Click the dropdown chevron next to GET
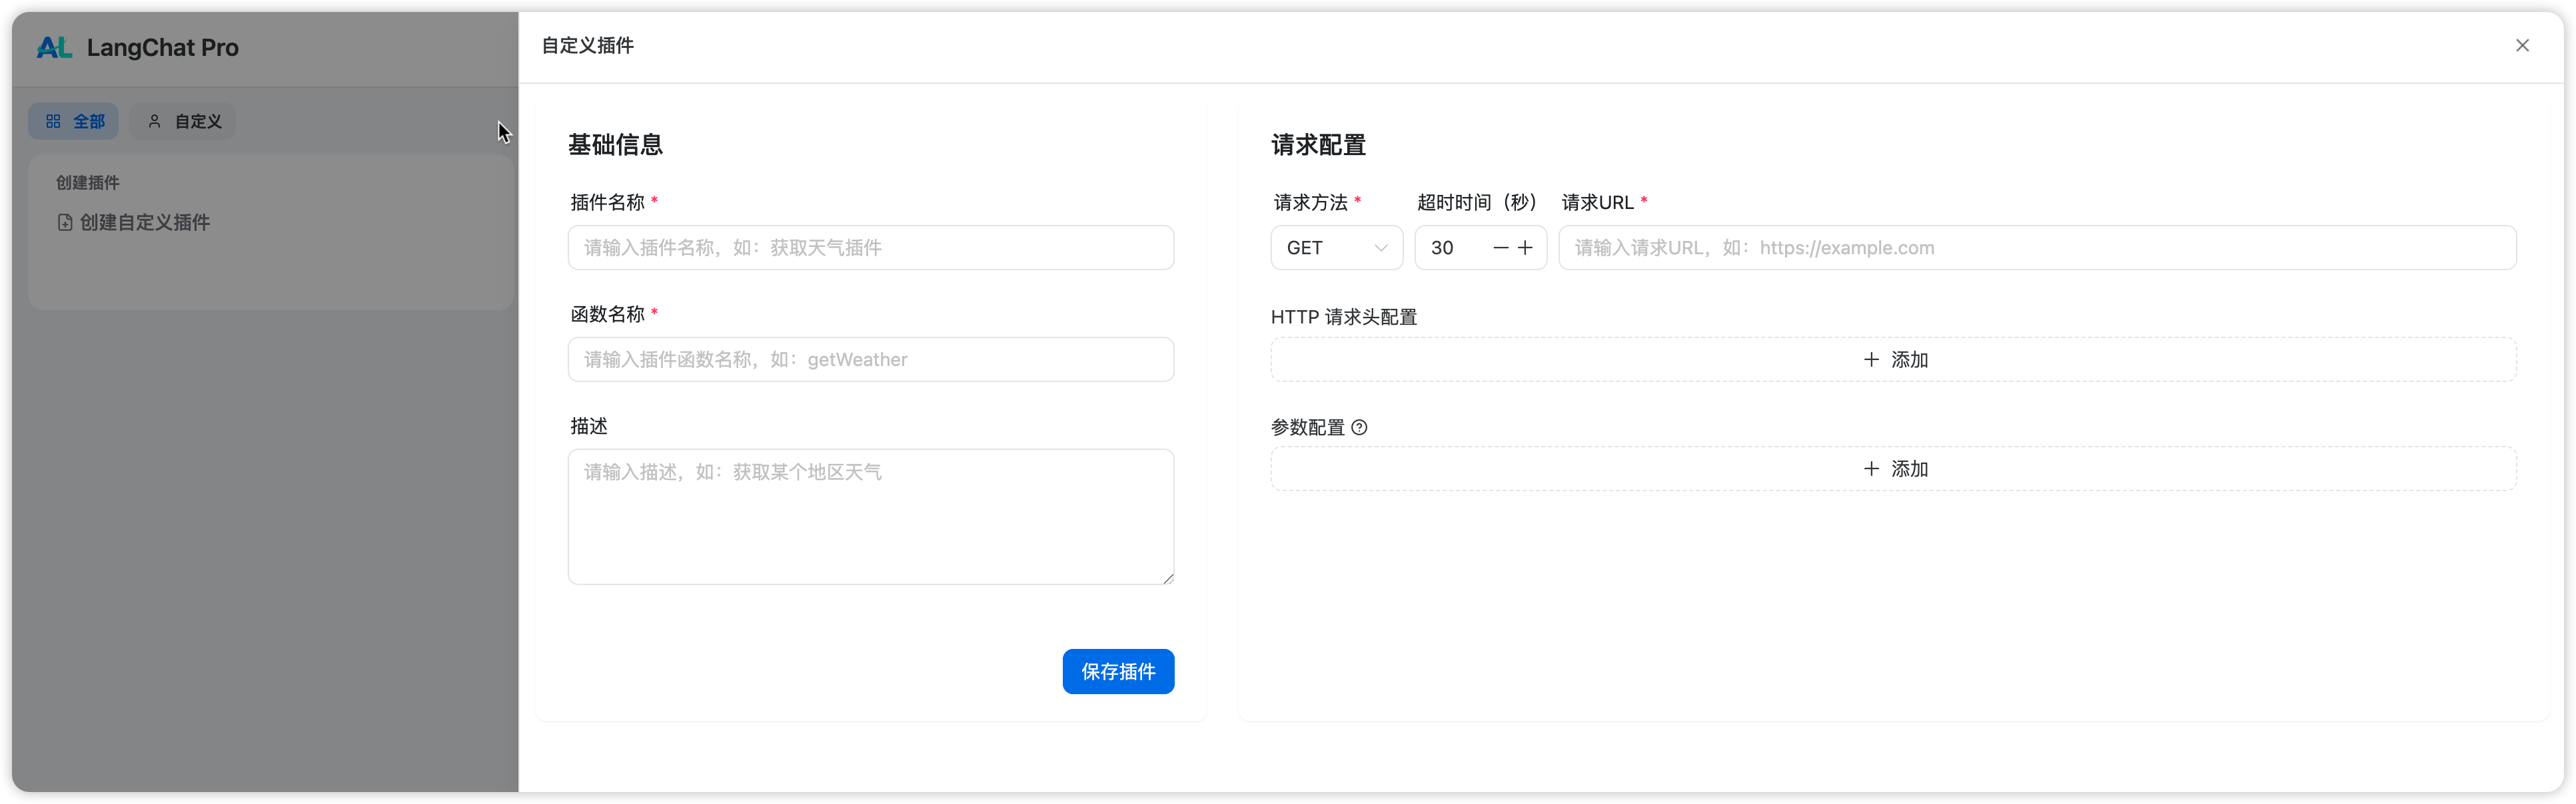2576x804 pixels. 1381,248
